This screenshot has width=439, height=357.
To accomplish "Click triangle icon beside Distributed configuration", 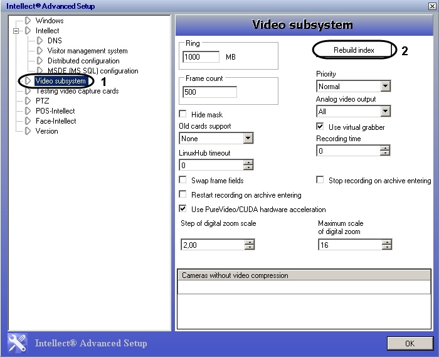I will (40, 61).
